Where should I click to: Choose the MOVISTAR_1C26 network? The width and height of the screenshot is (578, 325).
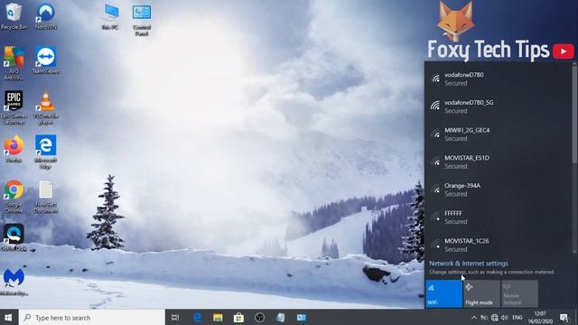[498, 245]
